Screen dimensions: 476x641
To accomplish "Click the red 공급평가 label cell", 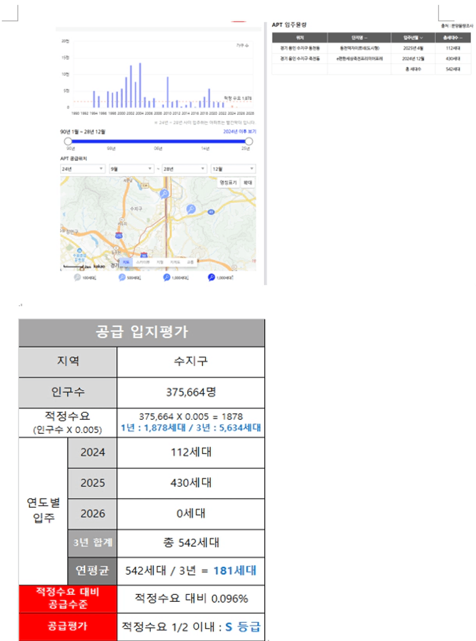I will [68, 627].
